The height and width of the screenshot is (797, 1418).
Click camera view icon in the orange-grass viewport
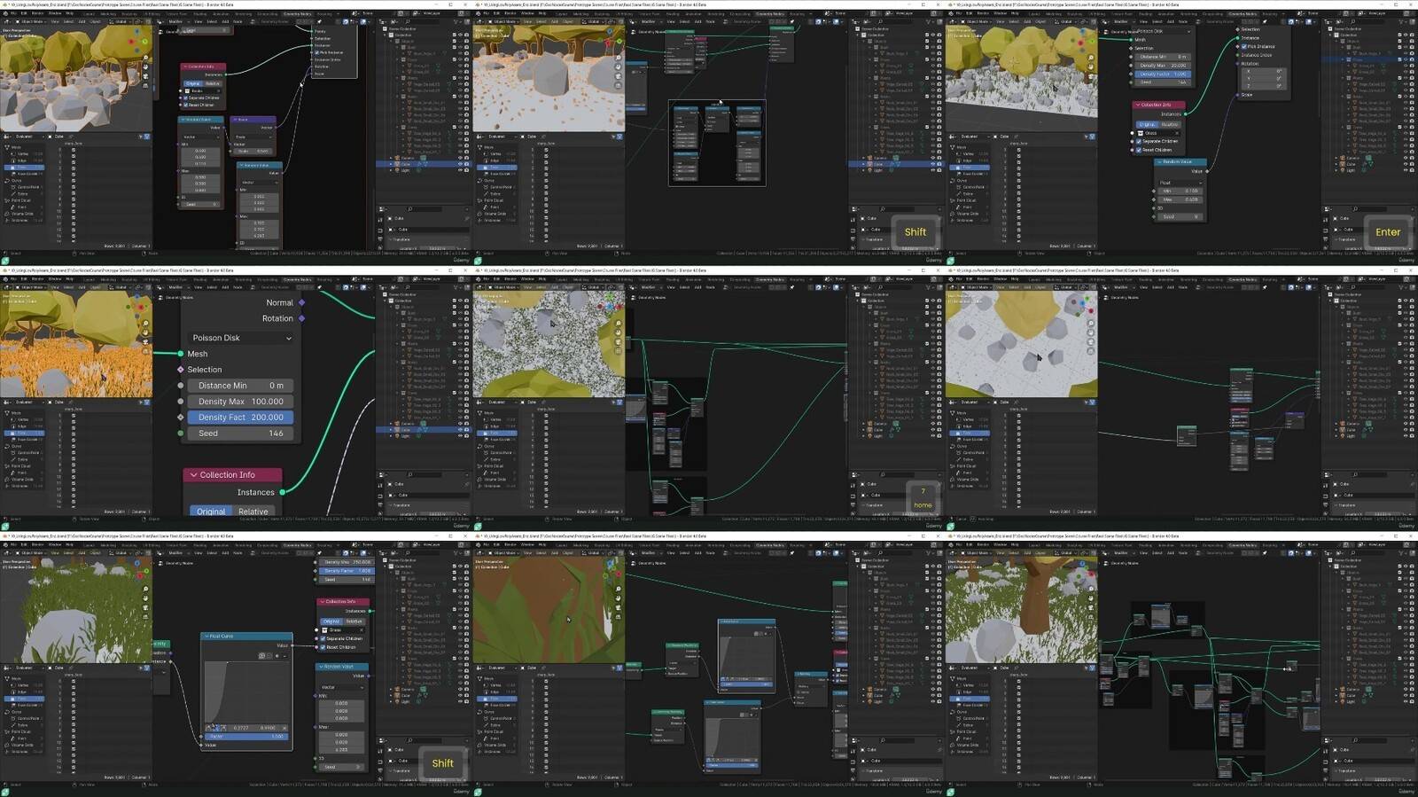pyautogui.click(x=146, y=340)
